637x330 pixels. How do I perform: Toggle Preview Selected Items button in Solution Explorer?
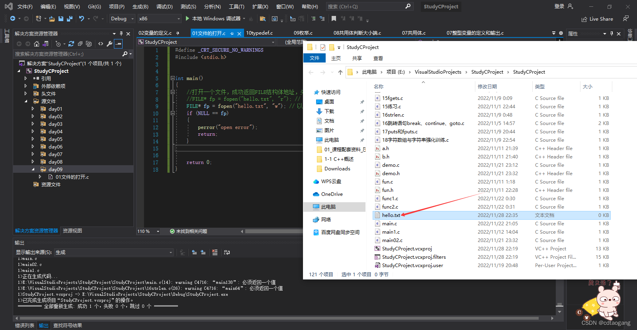click(x=118, y=44)
